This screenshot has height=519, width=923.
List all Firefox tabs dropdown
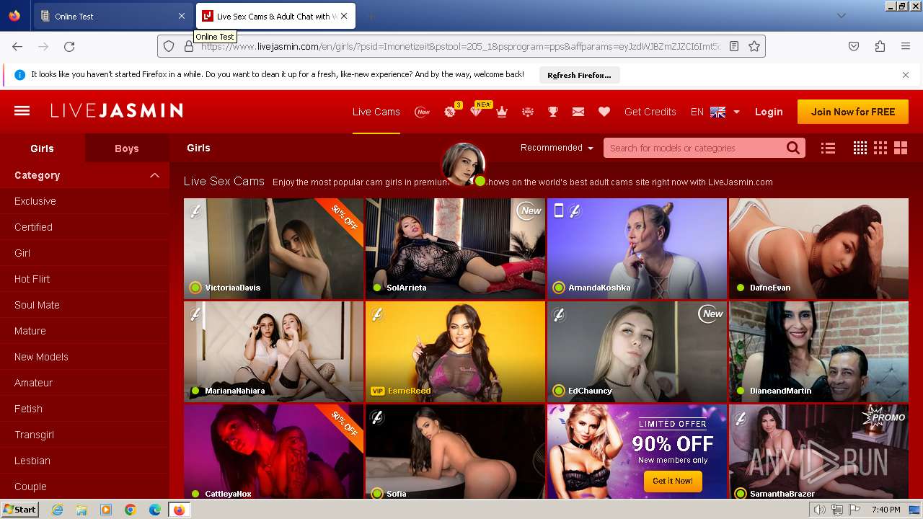tap(841, 16)
